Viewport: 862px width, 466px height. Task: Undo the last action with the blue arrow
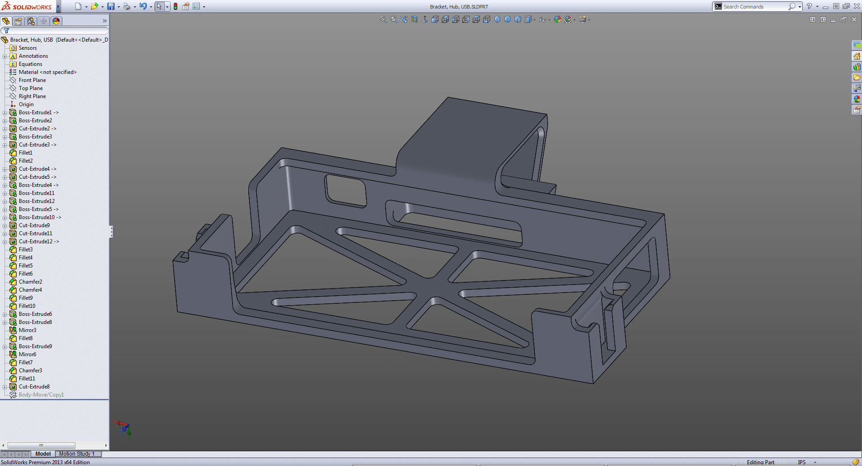point(143,6)
